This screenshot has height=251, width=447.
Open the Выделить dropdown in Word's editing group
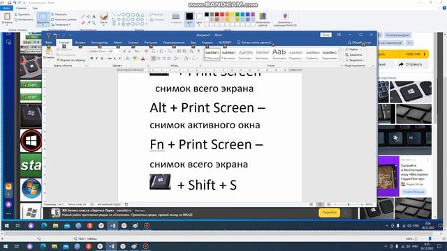(354, 60)
